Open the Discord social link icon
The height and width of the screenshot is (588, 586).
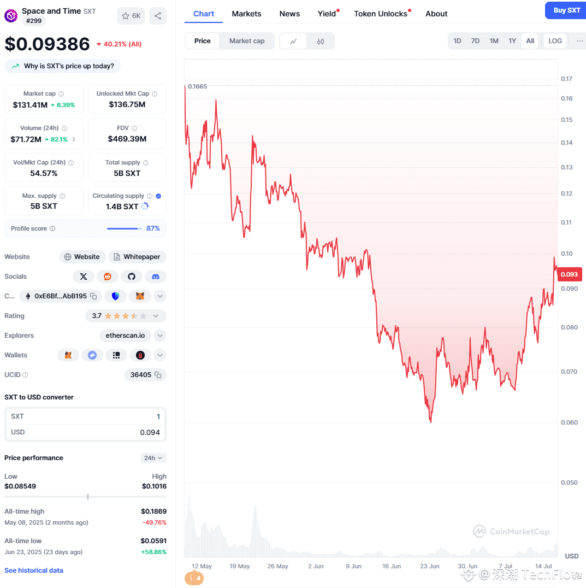(156, 277)
